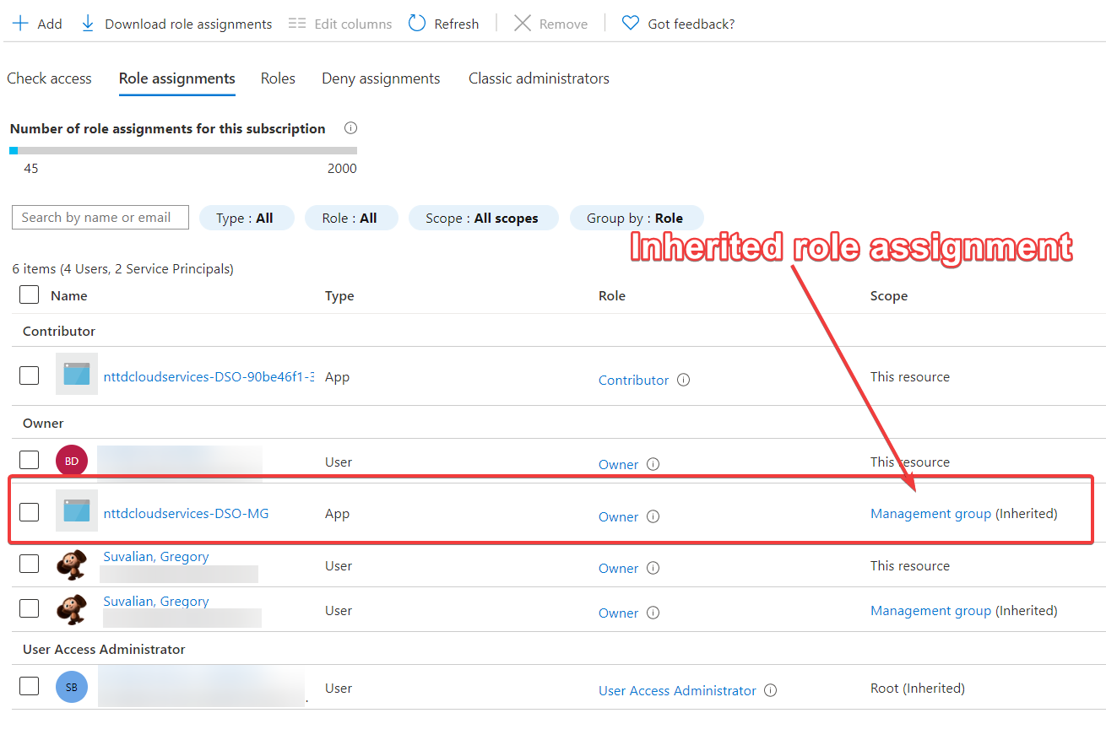Screen dimensions: 1106x740
Task: Click the Remove icon in the toolbar
Action: click(x=523, y=23)
